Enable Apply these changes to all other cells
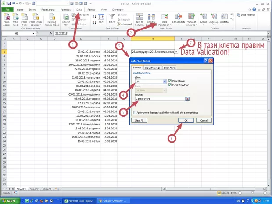The image size is (272, 204). click(x=135, y=112)
